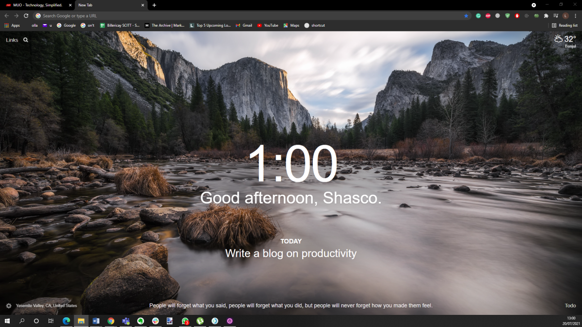This screenshot has width=582, height=327.
Task: Open the Gmail bookmark
Action: (244, 25)
